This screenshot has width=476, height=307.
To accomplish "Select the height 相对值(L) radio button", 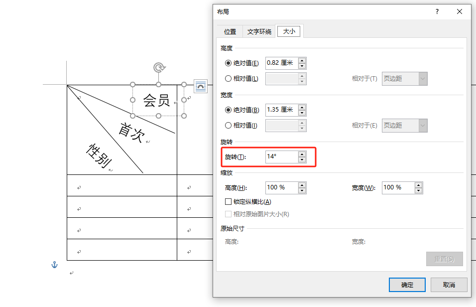I will 229,78.
